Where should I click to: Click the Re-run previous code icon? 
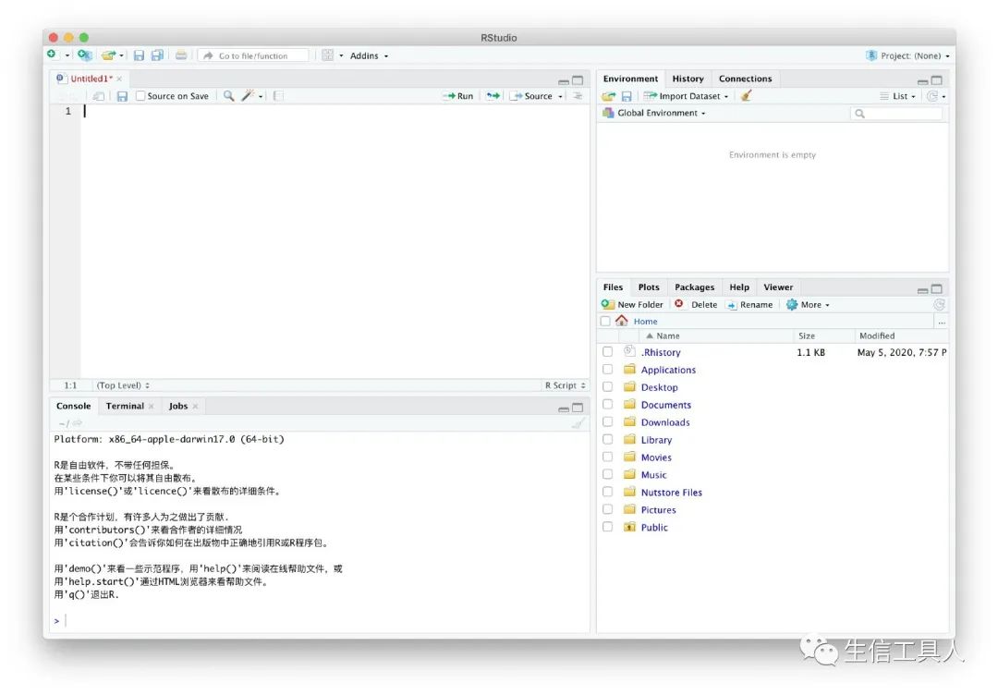click(x=493, y=96)
